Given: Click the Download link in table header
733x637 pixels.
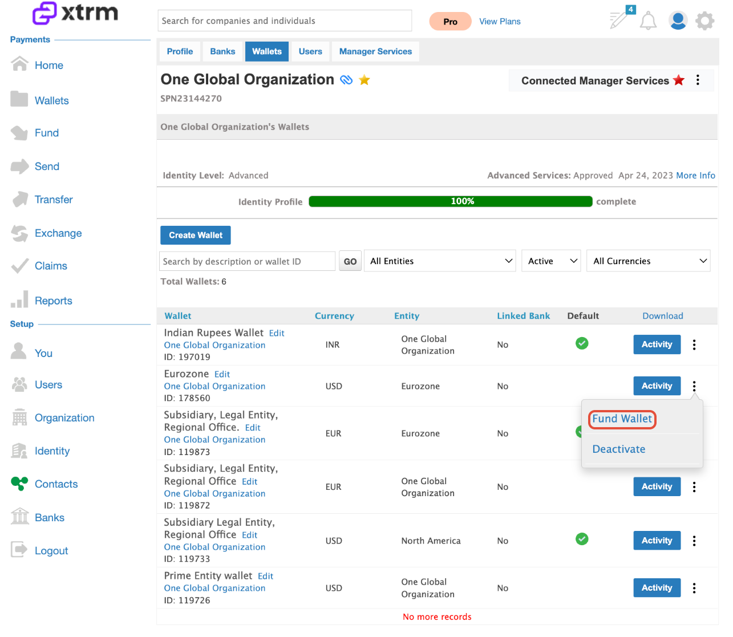Looking at the screenshot, I should pos(663,316).
